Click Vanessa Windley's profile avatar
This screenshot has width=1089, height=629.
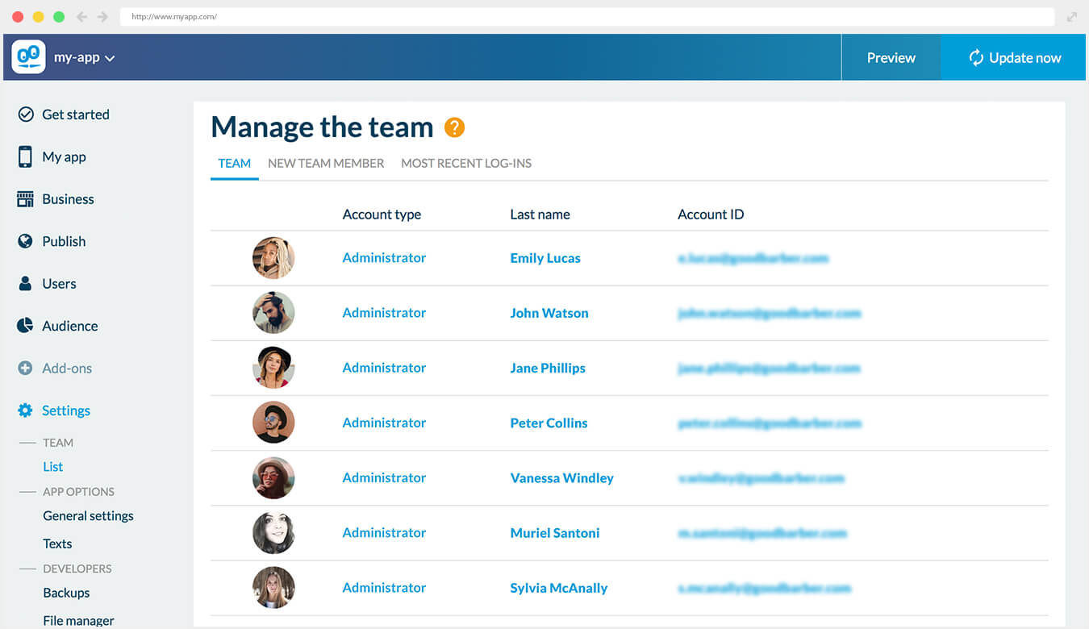coord(273,478)
